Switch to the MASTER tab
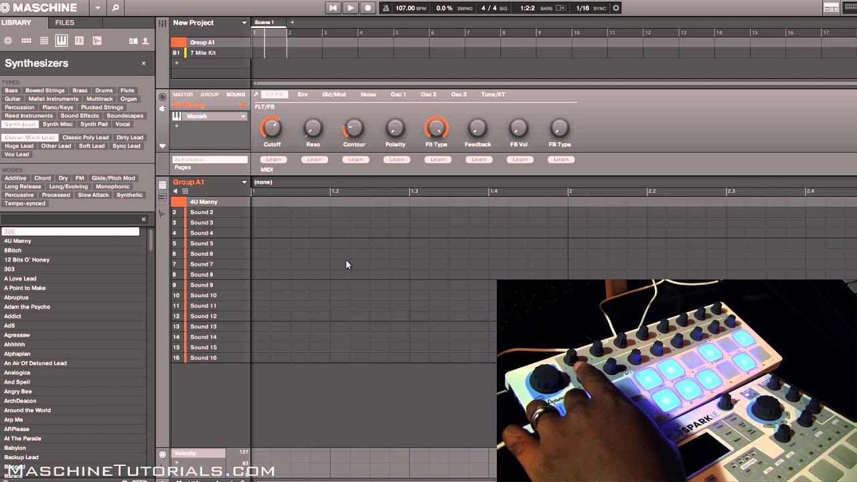857x482 pixels. (182, 94)
